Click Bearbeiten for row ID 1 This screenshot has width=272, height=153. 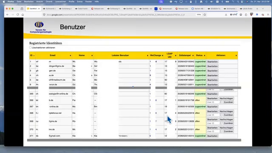[x=212, y=62]
